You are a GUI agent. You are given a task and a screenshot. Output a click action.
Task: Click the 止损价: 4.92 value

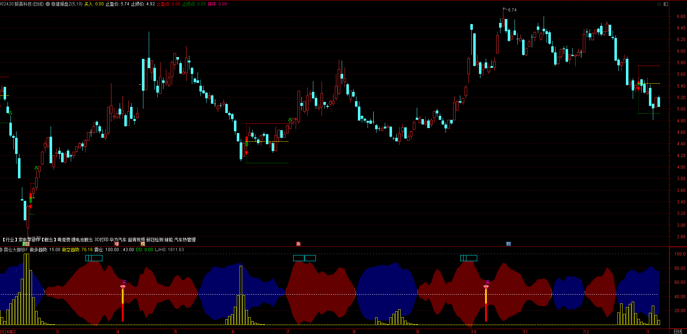(143, 4)
